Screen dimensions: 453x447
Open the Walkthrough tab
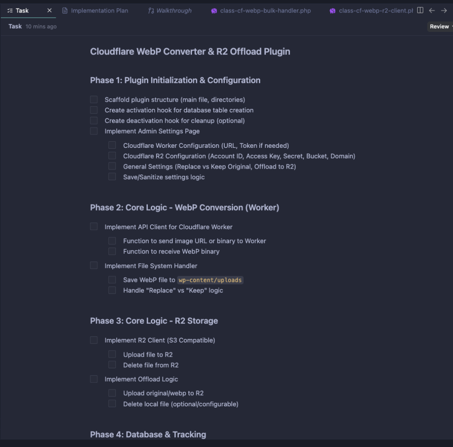[x=174, y=11]
